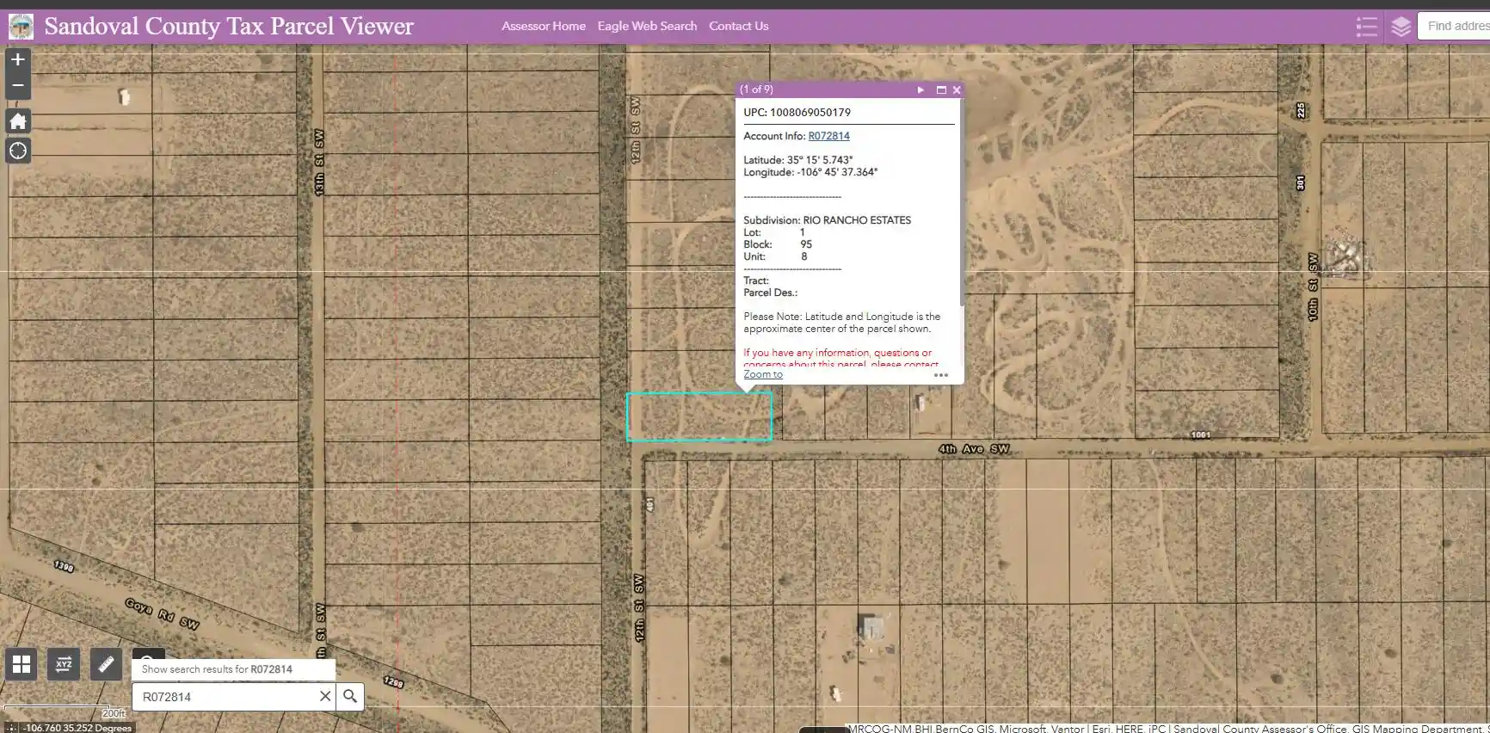Click the coordinate readout -106.760 35.252
Image resolution: width=1490 pixels, height=733 pixels.
point(77,728)
